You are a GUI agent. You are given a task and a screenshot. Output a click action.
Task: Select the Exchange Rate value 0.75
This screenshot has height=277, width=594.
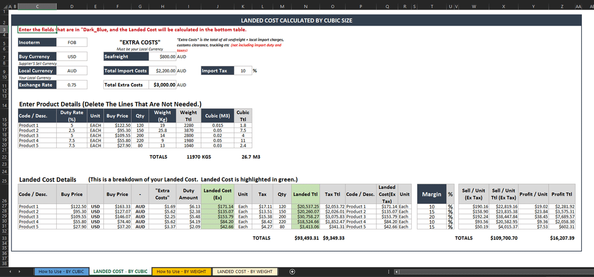point(72,85)
